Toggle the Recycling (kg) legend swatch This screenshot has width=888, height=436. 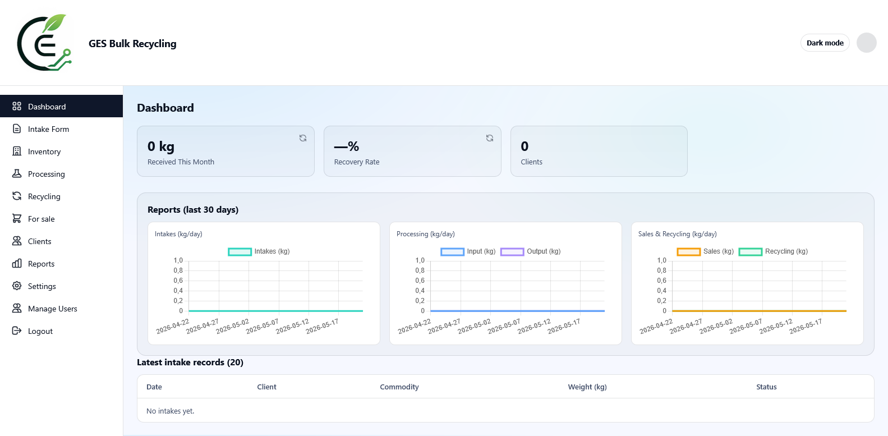click(750, 251)
